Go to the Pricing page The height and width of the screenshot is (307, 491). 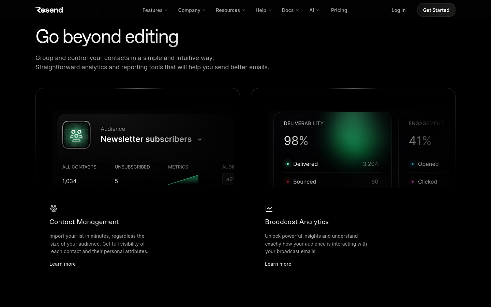(339, 10)
